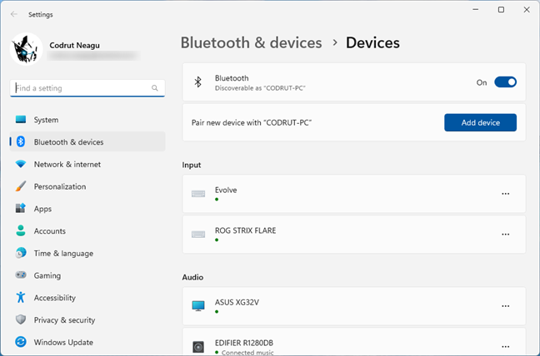Click the ROG STRIX FLARE device name
The width and height of the screenshot is (540, 356).
[245, 230]
